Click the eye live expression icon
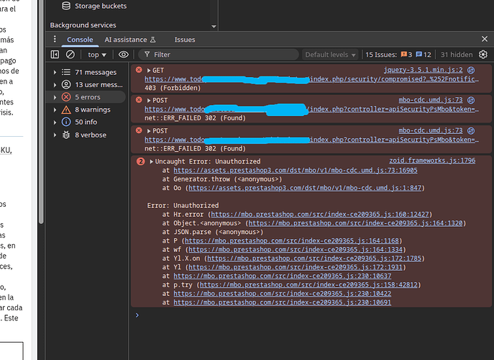Screen dimensions: 494x360 pyautogui.click(x=124, y=55)
